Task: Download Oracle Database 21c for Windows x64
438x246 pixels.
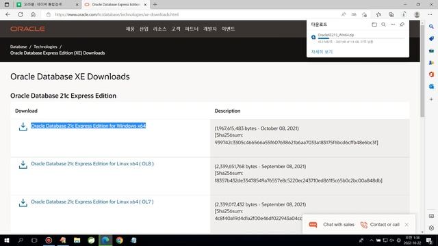Action: click(x=88, y=126)
